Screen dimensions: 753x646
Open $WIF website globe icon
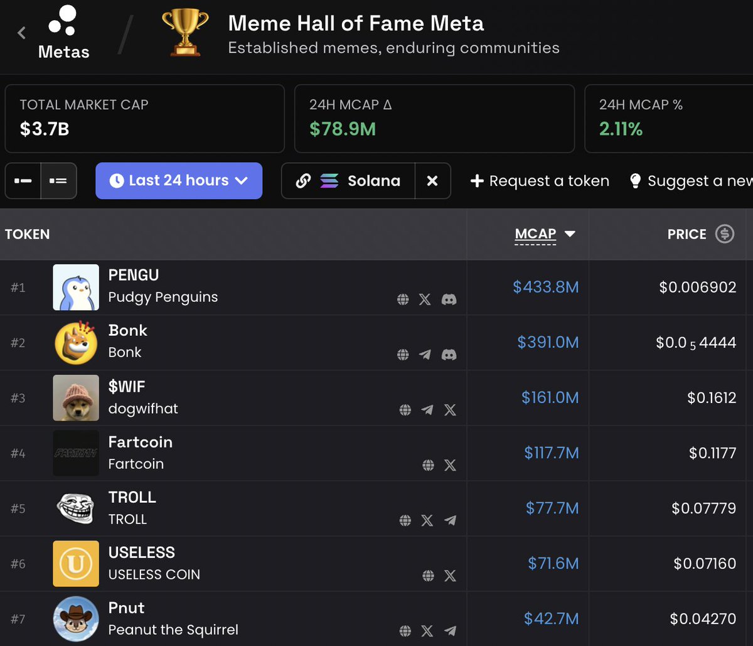[405, 410]
